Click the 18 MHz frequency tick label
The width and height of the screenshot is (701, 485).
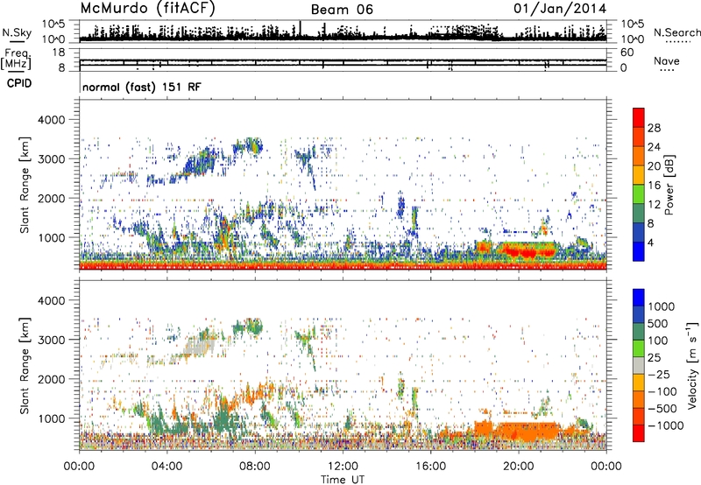click(59, 53)
